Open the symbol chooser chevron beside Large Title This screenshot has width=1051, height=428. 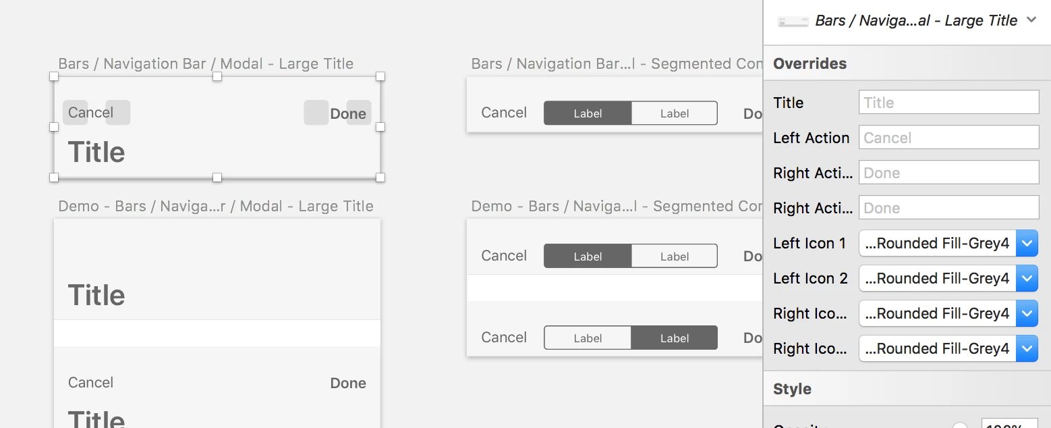(x=1031, y=20)
